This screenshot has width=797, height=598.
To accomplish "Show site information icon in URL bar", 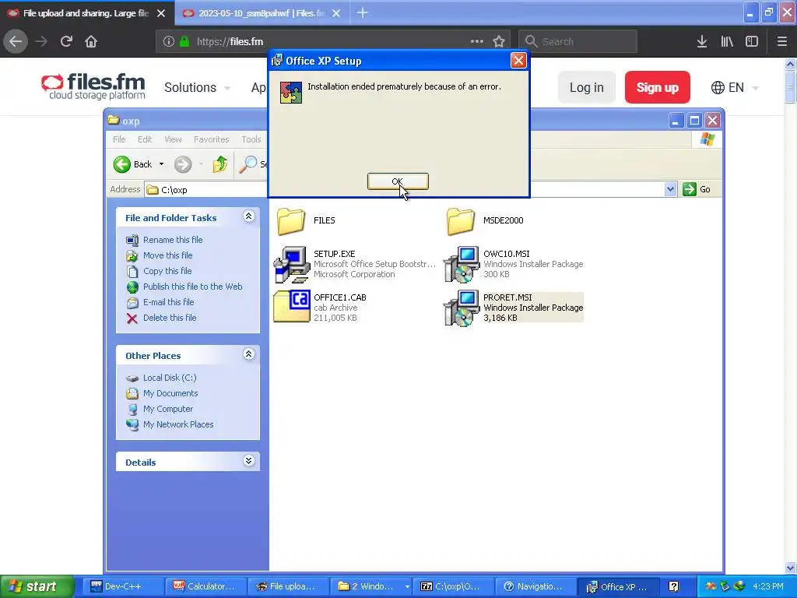I will [x=168, y=41].
